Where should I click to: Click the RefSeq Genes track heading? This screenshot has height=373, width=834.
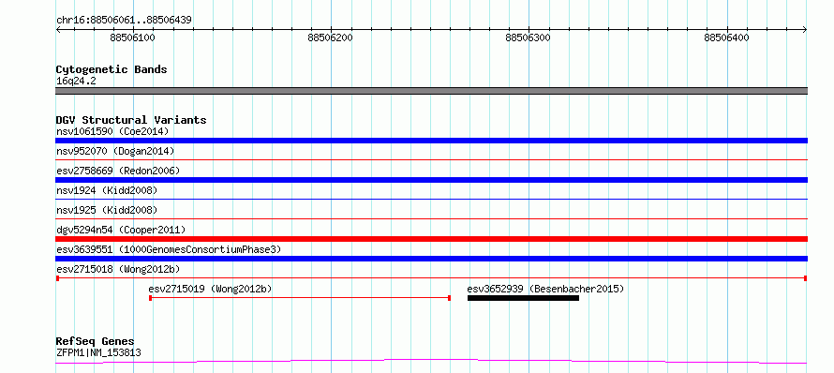click(95, 342)
